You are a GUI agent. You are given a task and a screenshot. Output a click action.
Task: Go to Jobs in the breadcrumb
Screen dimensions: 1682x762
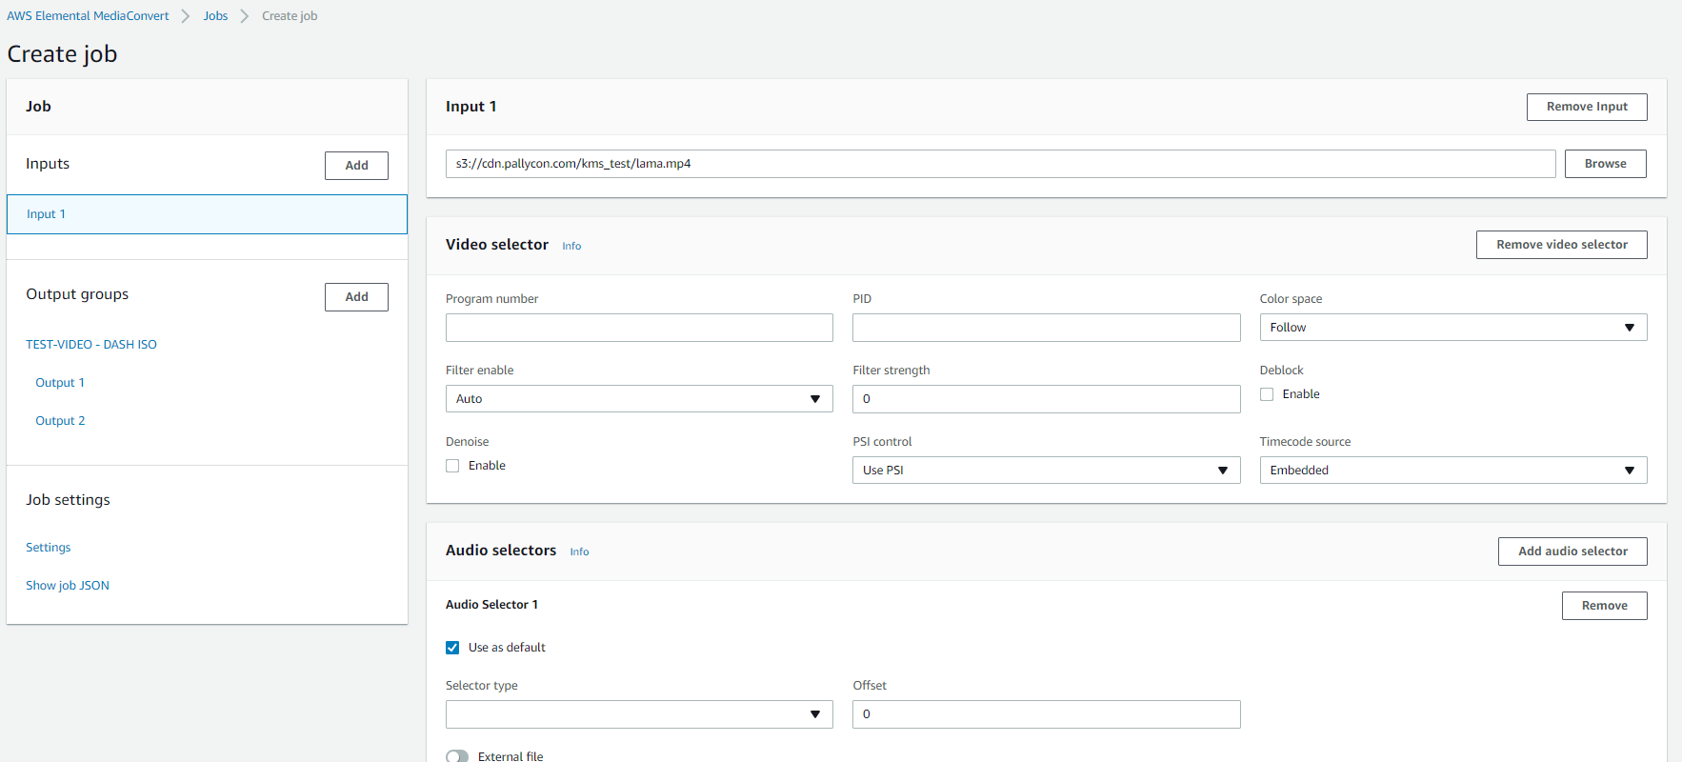click(x=215, y=16)
